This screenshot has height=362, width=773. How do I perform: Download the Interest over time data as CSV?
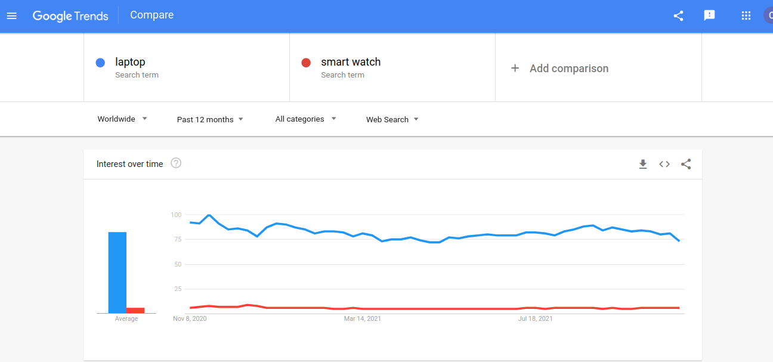tap(643, 163)
